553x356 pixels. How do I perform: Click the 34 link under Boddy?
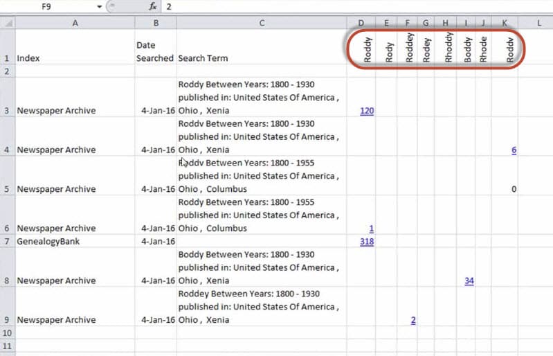tap(469, 281)
